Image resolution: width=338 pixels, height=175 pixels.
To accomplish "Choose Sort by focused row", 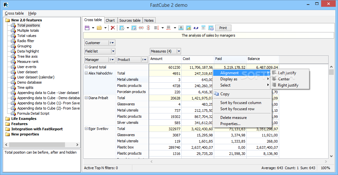I will (x=242, y=109).
